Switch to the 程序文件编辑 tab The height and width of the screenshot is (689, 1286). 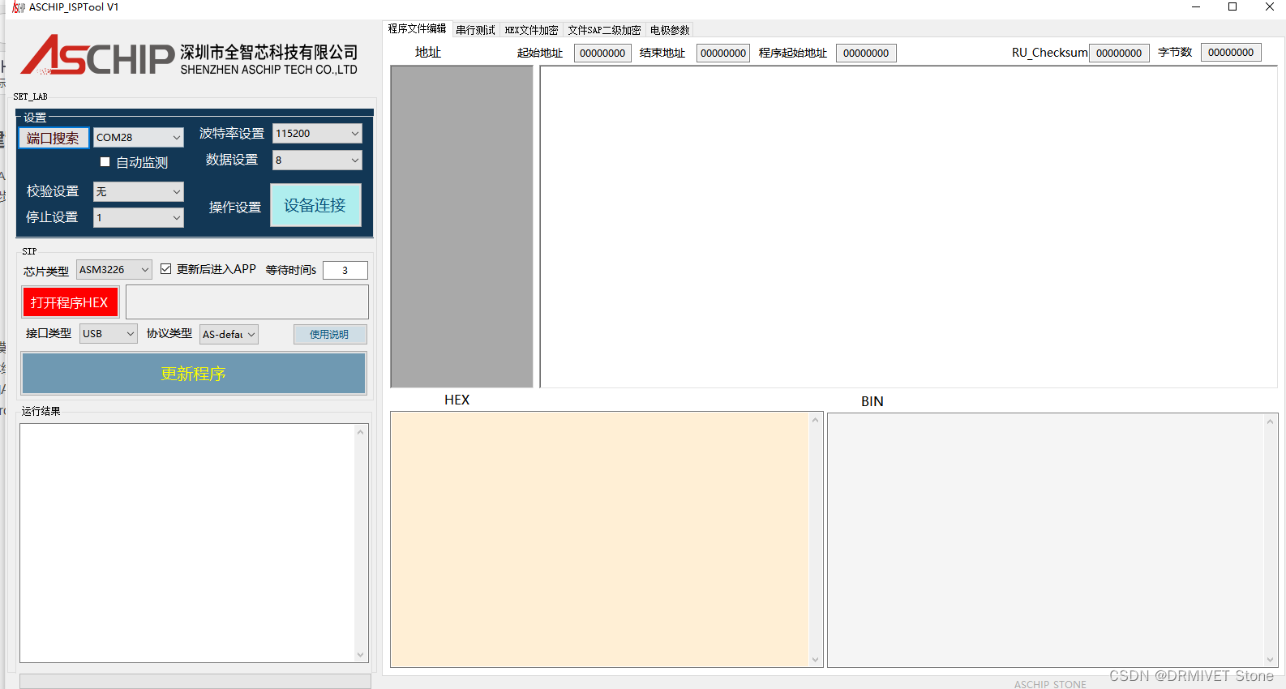417,28
